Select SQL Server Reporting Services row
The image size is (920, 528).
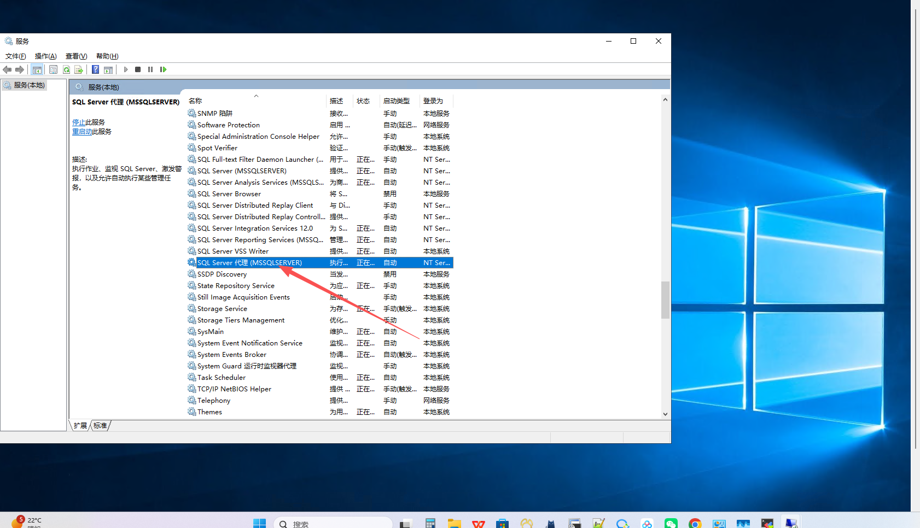coord(320,240)
